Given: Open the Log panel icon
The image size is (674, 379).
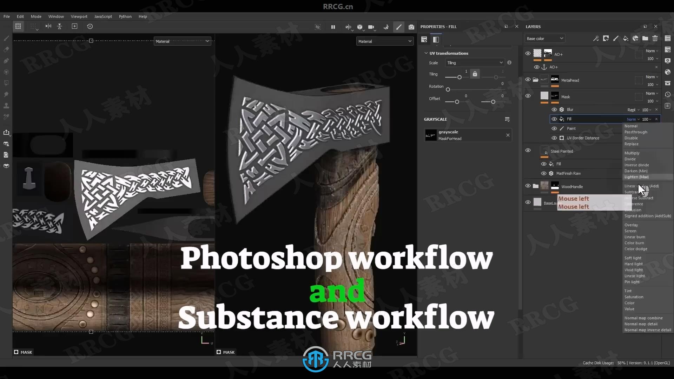Looking at the screenshot, I should click(x=668, y=106).
